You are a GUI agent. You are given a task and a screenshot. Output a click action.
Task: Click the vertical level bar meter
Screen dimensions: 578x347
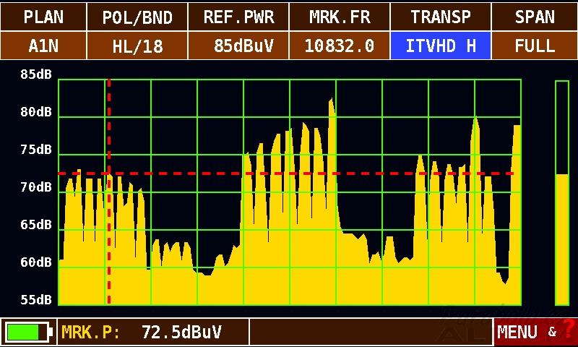(562, 193)
